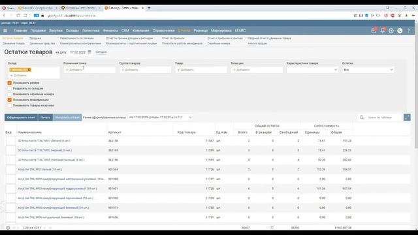418x235 pixels.
Task: Add a Группа товаров filter
Action: pyautogui.click(x=145, y=70)
